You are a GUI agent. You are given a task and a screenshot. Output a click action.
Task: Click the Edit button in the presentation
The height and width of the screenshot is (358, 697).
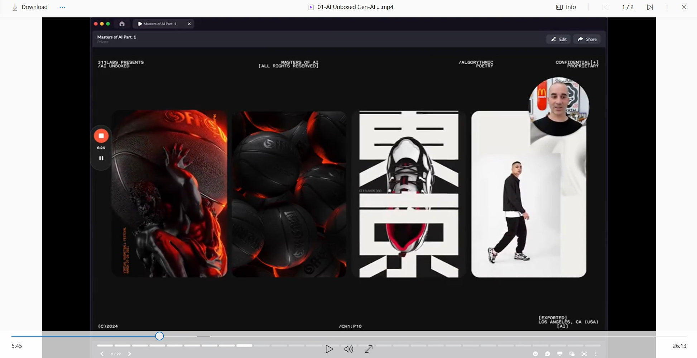click(558, 39)
